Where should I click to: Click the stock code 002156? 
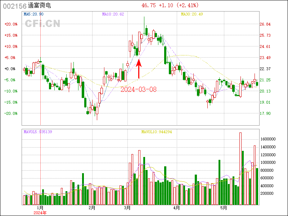click(x=14, y=6)
